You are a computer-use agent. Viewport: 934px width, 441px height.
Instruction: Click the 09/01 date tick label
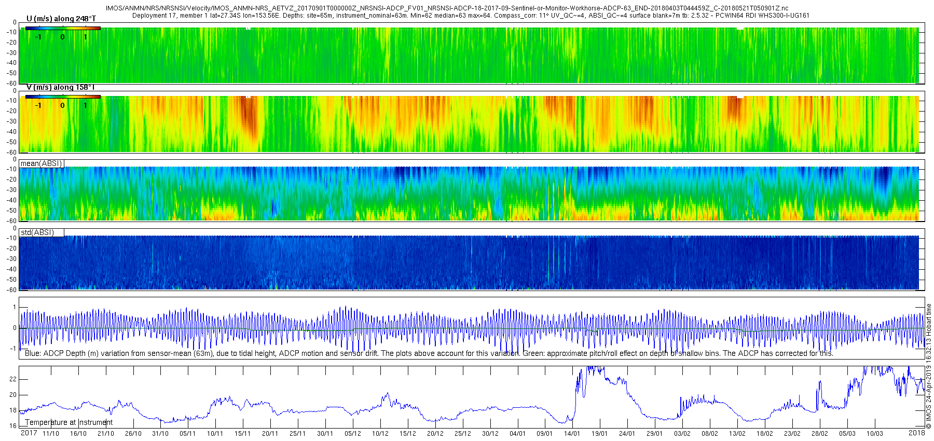pos(545,434)
